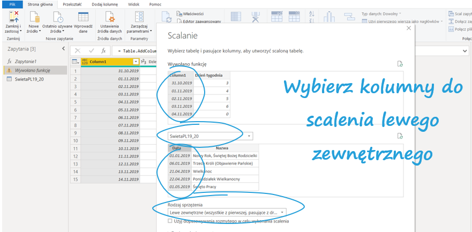Click the Zarządzaj parametrami icon
472x232 pixels.
tap(139, 17)
